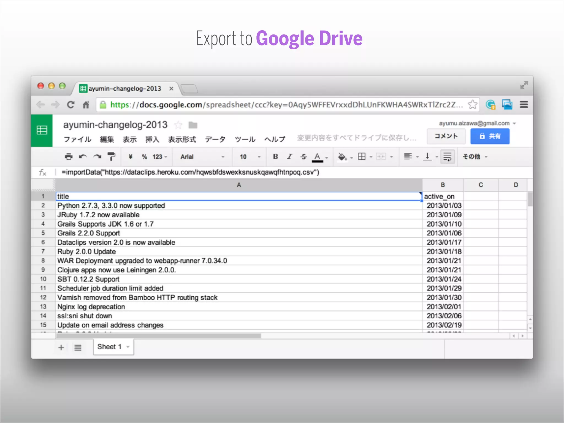564x423 pixels.
Task: Open the ファイル menu
Action: [x=77, y=139]
